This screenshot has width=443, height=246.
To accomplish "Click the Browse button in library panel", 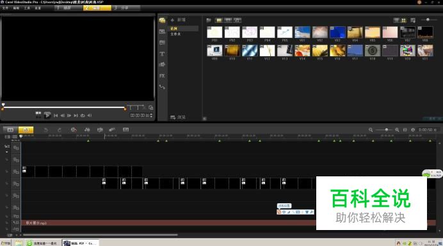I will point(178,117).
